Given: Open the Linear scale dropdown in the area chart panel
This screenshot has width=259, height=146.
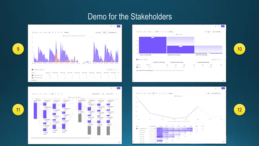Looking at the screenshot, I should click(x=99, y=33).
